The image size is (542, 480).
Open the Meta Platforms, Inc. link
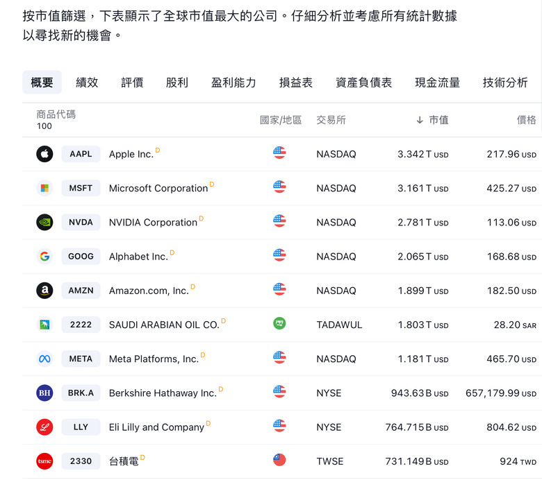pos(154,359)
